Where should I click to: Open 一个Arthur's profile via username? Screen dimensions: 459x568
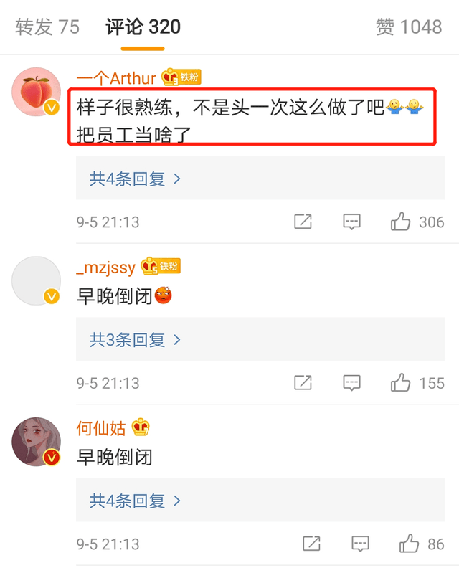click(x=116, y=78)
